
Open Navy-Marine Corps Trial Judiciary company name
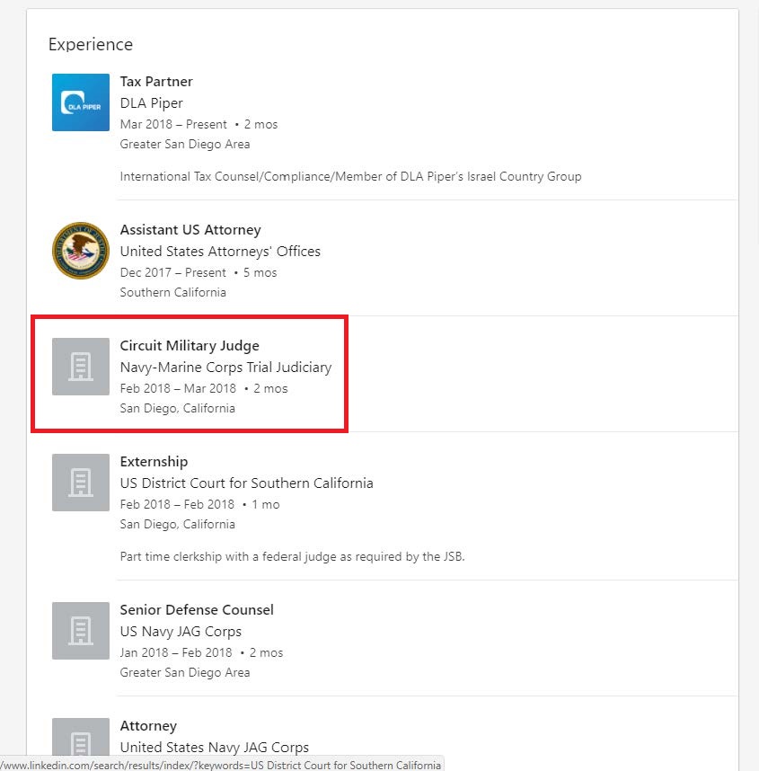tap(225, 368)
